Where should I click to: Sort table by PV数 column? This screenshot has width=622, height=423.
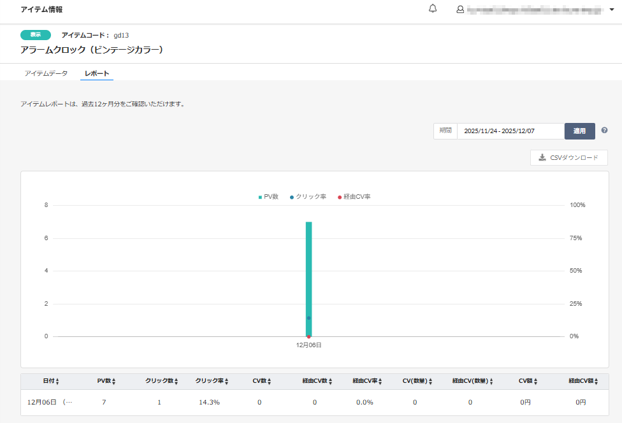106,381
